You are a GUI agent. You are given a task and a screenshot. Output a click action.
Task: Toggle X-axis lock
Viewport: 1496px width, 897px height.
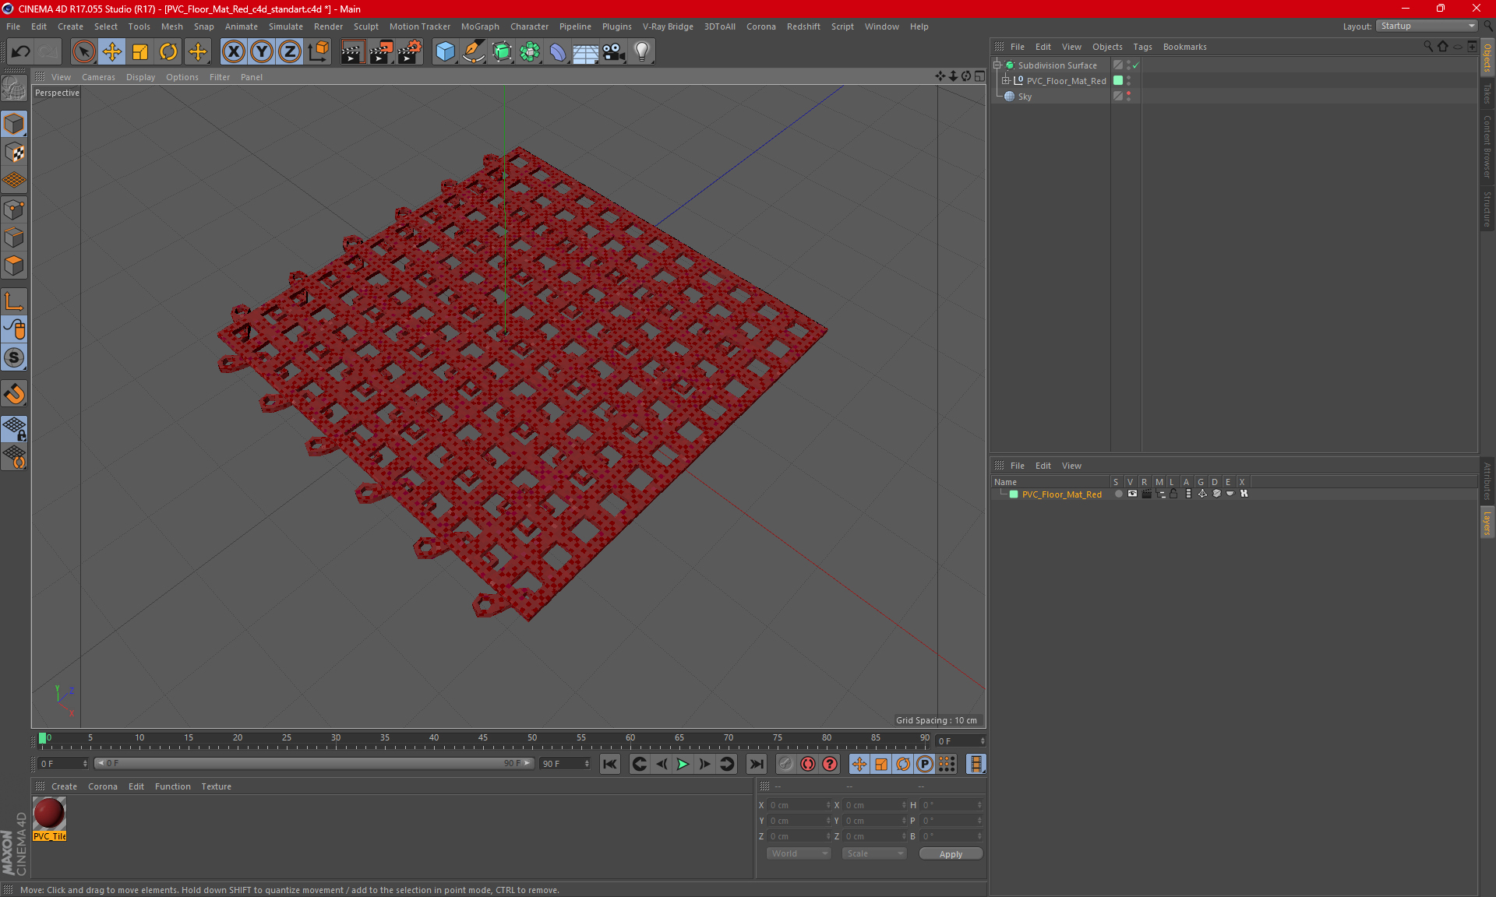[233, 52]
